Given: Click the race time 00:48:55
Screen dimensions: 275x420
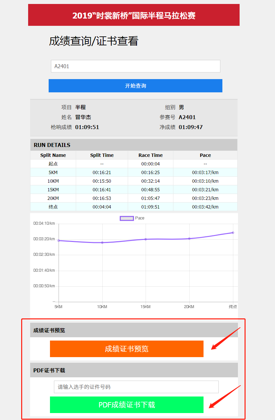Looking at the screenshot, I should 151,190.
